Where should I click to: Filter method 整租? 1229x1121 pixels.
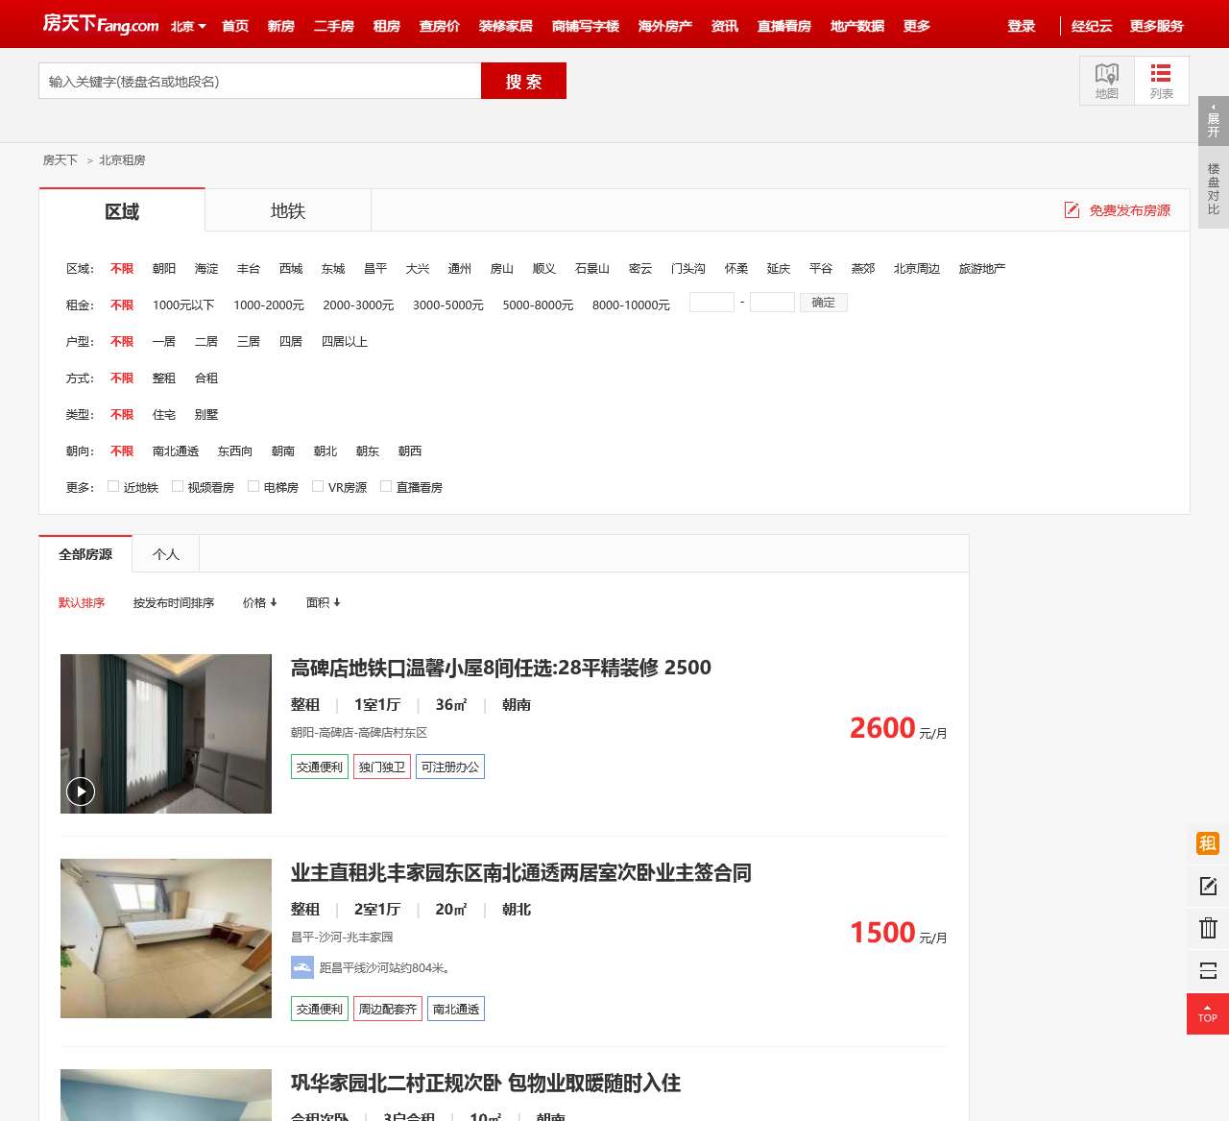(164, 378)
